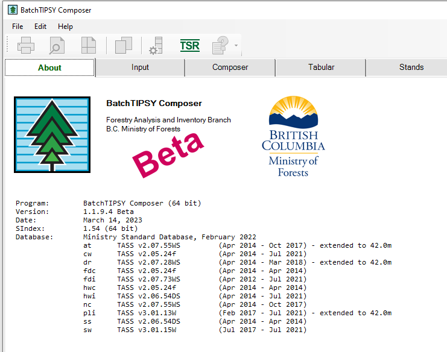447x352 pixels.
Task: Click the BatchTIPSY title bar tree icon
Action: pyautogui.click(x=13, y=10)
